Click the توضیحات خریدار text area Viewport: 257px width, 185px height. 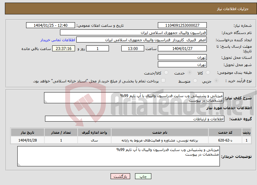tap(118, 156)
